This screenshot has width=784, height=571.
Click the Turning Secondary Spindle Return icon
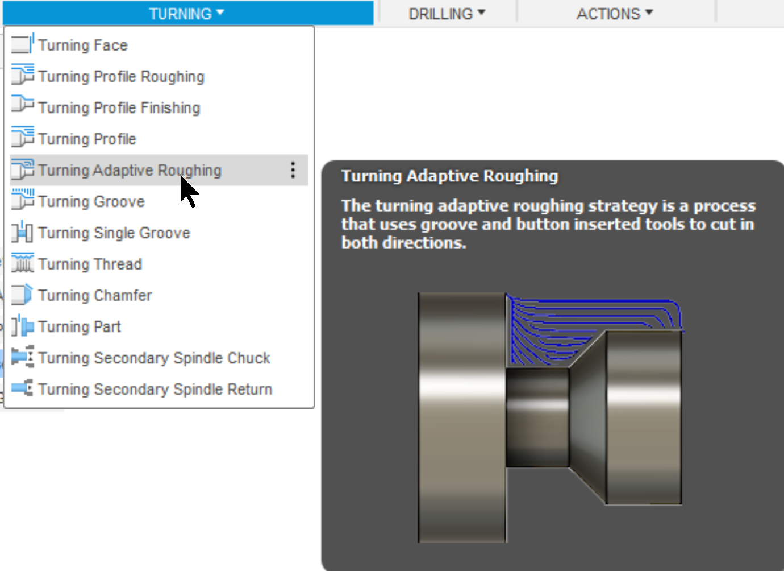point(23,388)
